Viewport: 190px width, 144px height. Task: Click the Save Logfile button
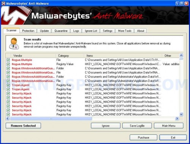137,126
